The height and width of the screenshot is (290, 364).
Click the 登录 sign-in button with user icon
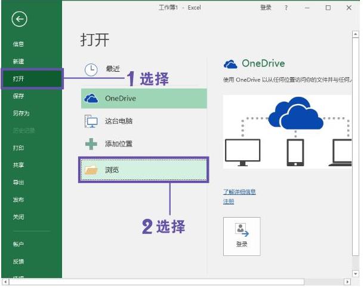(242, 236)
